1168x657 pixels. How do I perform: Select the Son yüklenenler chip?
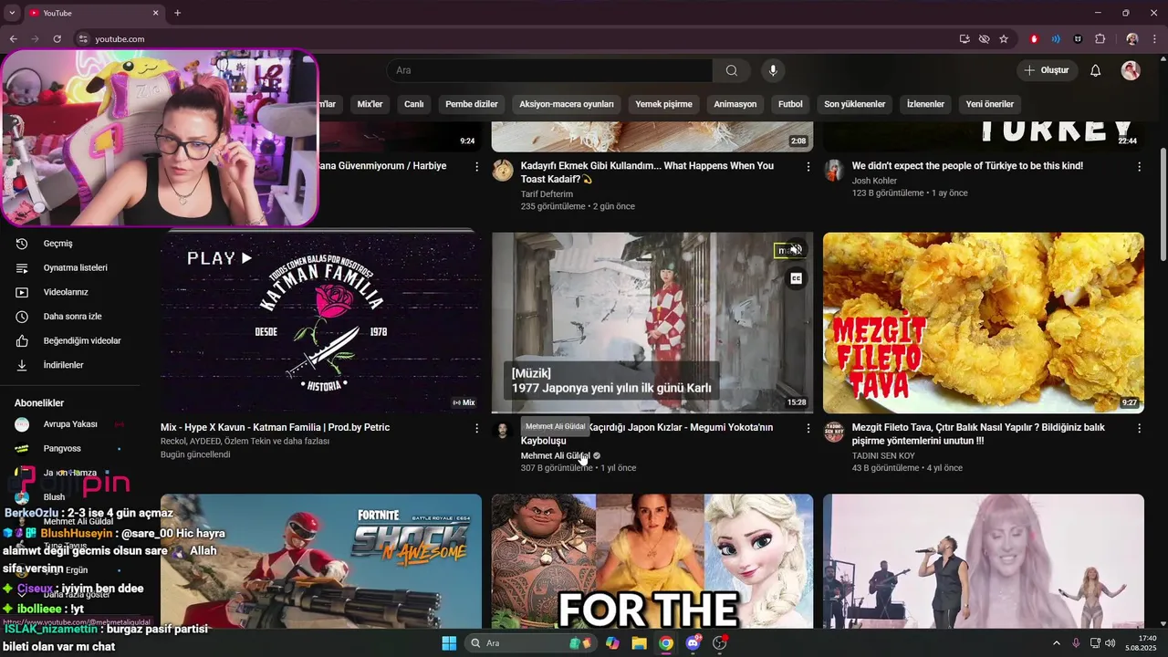(x=855, y=104)
